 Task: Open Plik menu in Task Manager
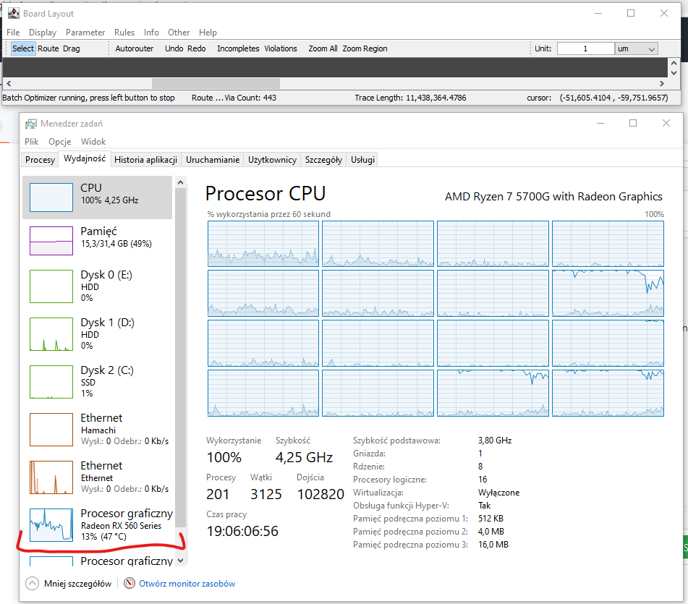(32, 142)
